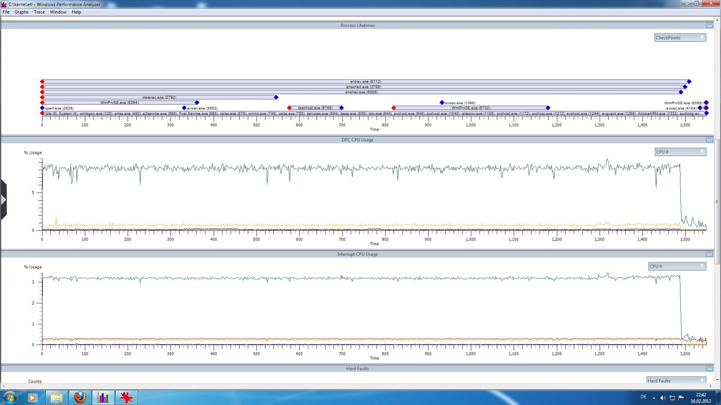Select the Performance Analyzer taskbar button
Viewport: 721px width, 405px height.
click(x=103, y=397)
